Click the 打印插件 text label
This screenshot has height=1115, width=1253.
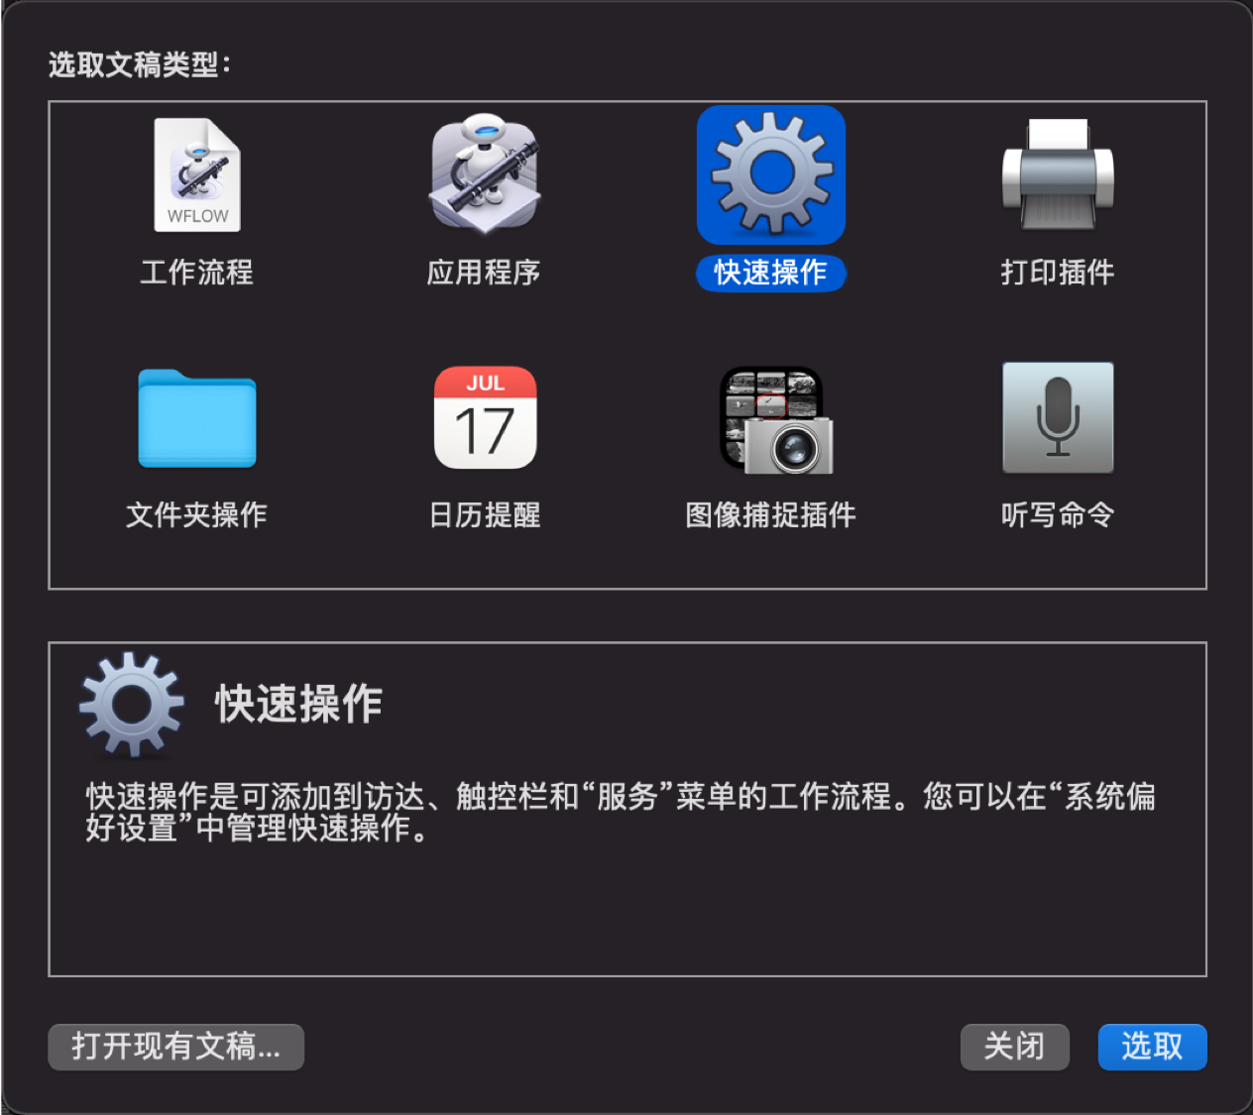(1058, 272)
